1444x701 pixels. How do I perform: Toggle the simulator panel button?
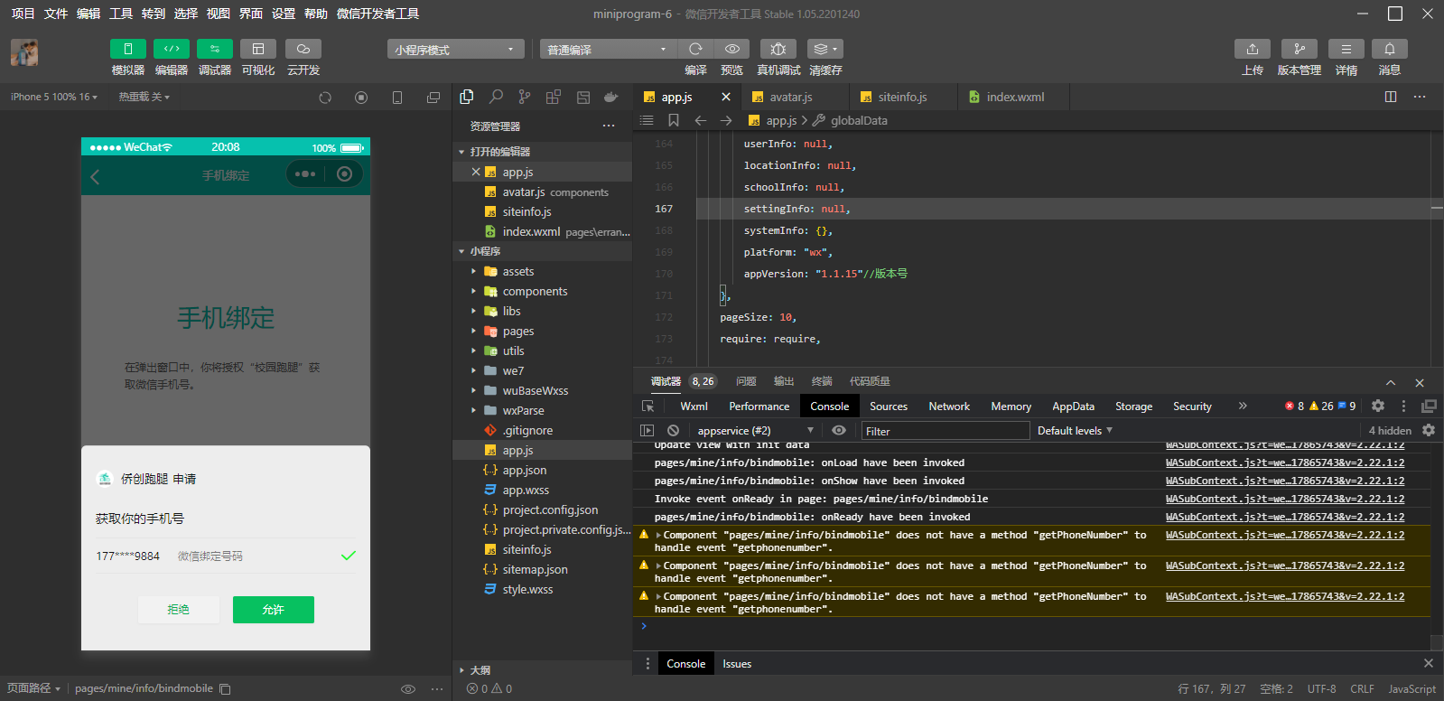[128, 49]
